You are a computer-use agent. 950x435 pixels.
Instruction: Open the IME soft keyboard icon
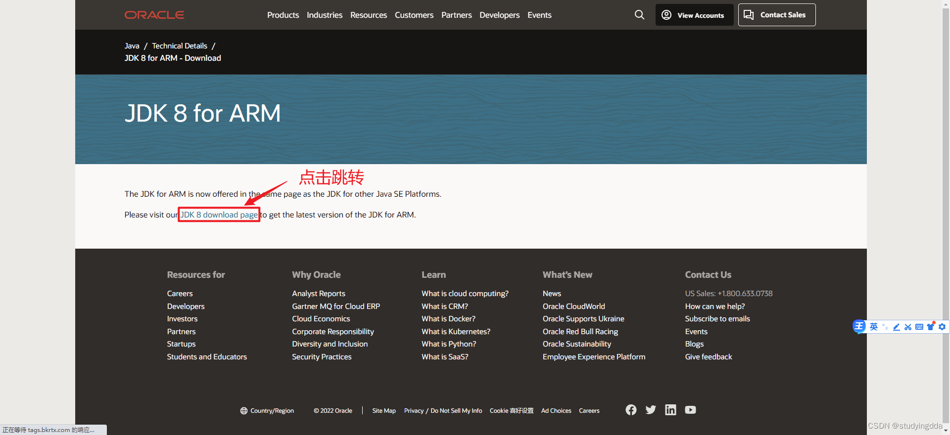tap(919, 327)
